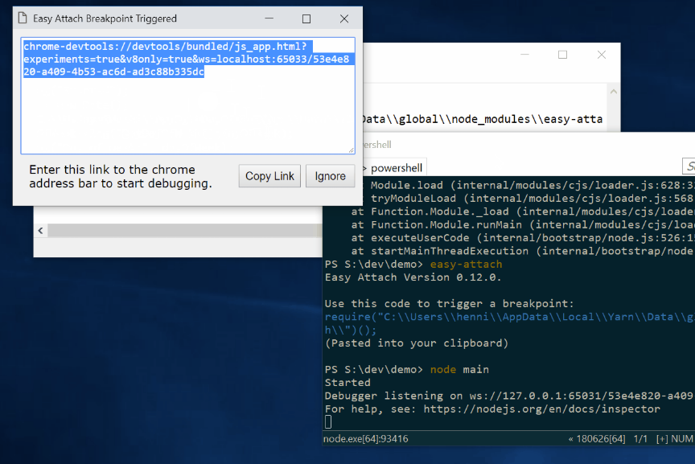Select the powershell tab in the terminal
Image resolution: width=695 pixels, height=464 pixels.
[396, 168]
